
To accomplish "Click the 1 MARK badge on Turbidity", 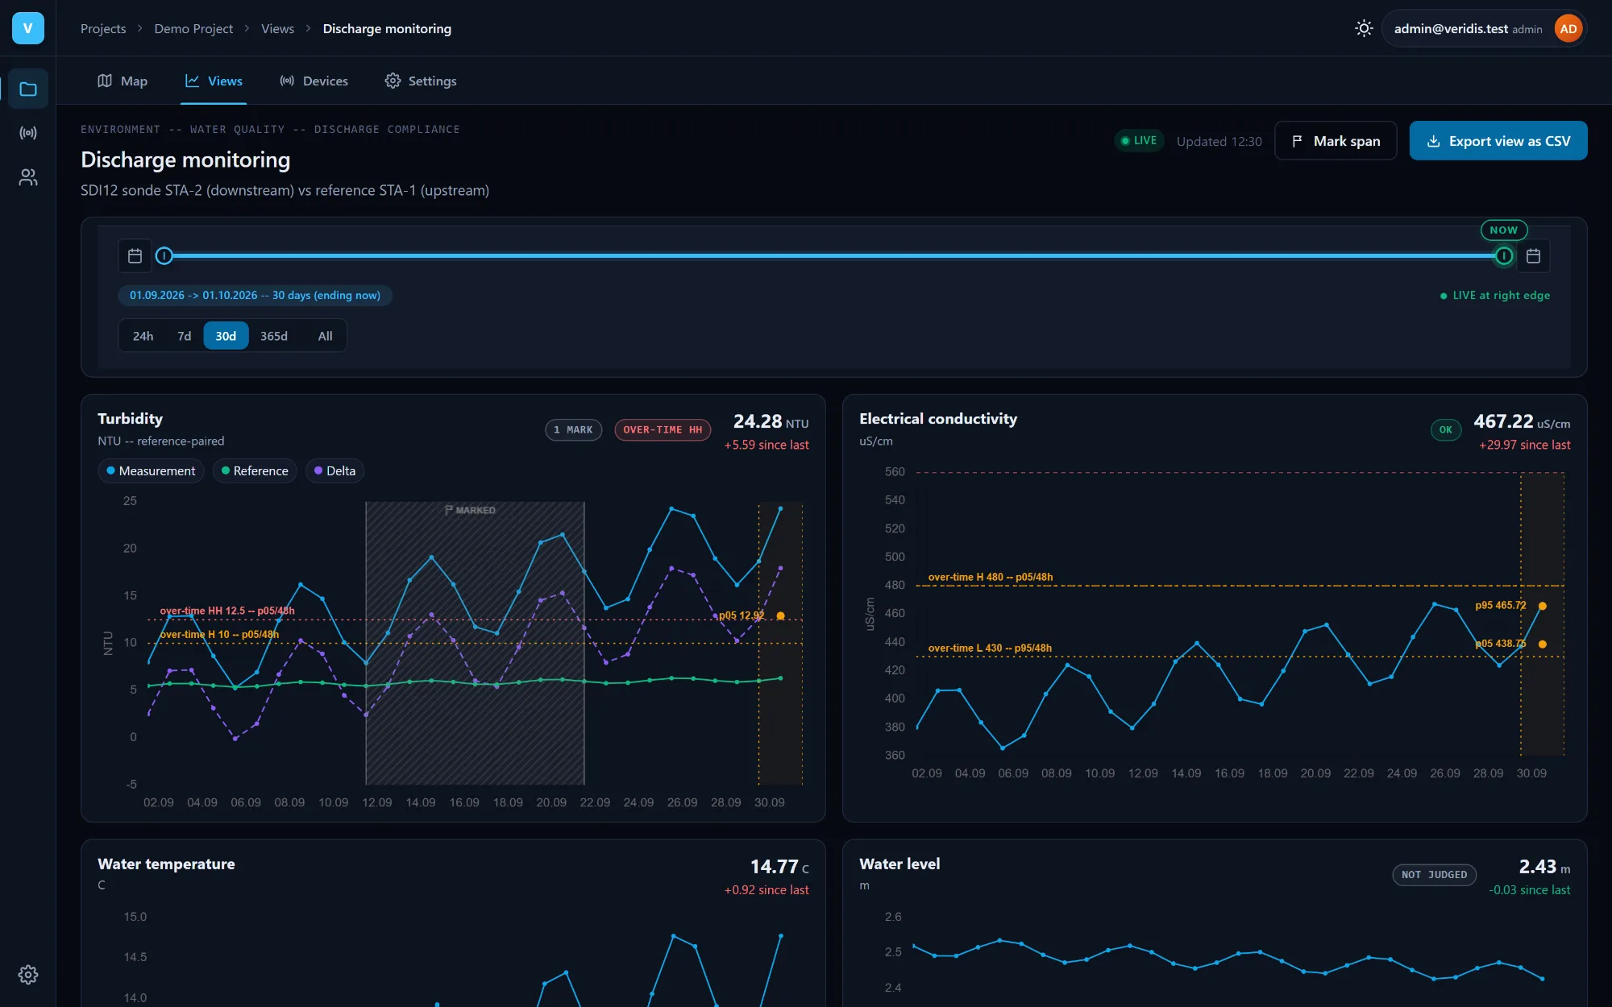I will pyautogui.click(x=573, y=430).
